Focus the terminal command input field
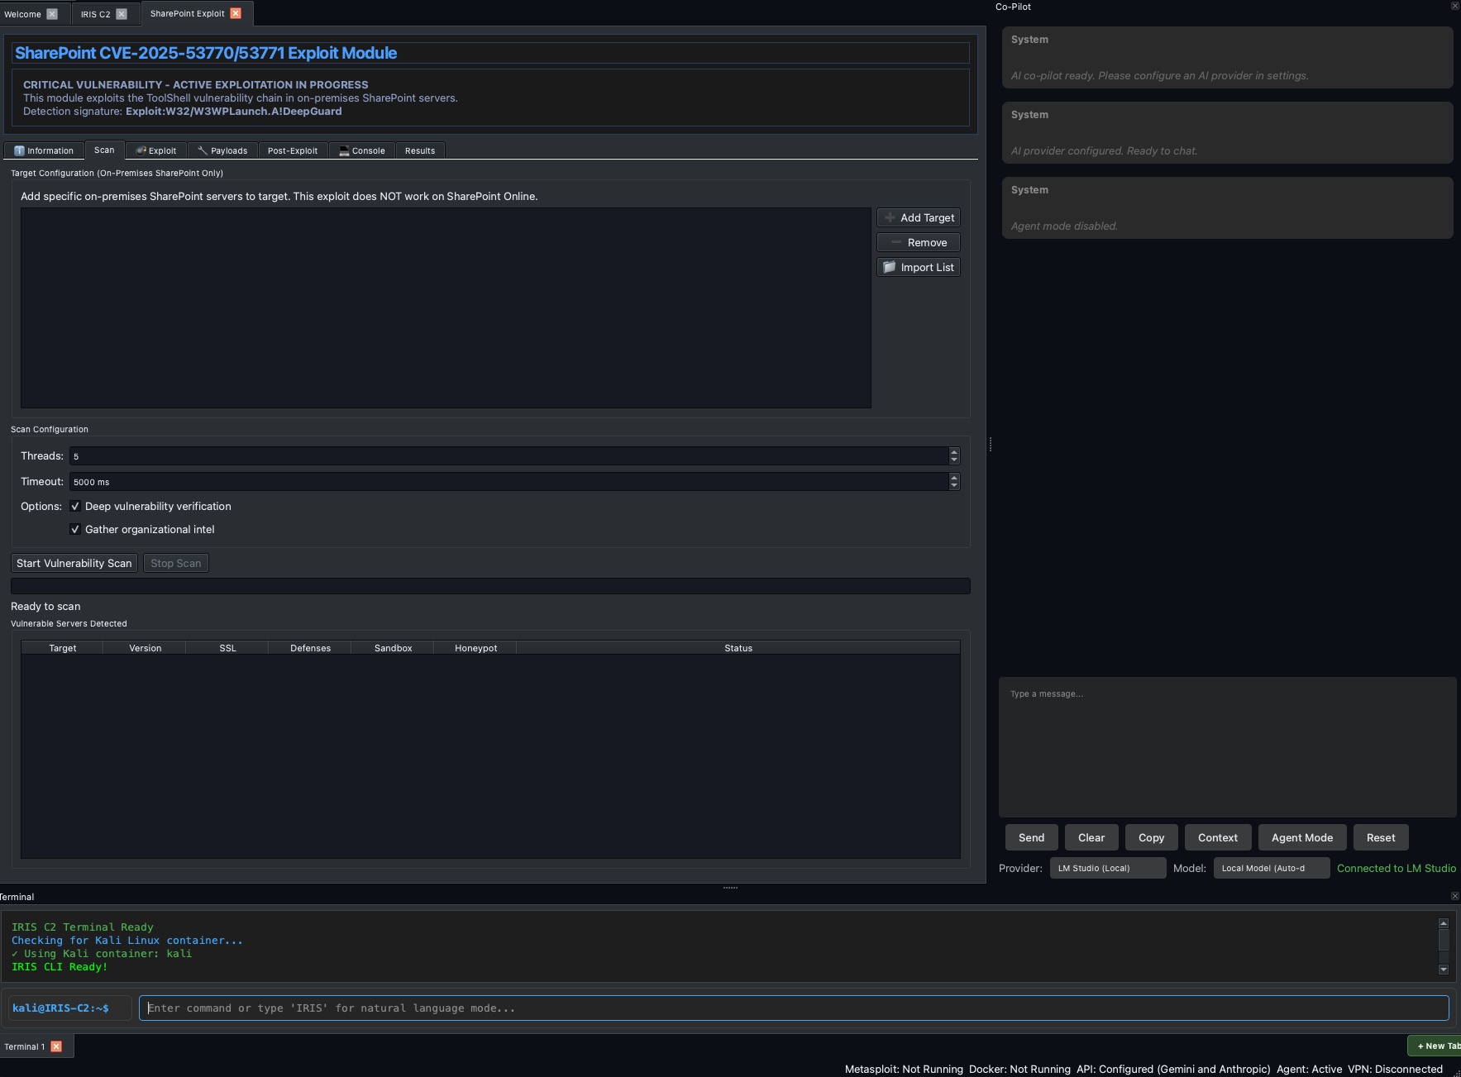Viewport: 1461px width, 1077px height. click(794, 1008)
